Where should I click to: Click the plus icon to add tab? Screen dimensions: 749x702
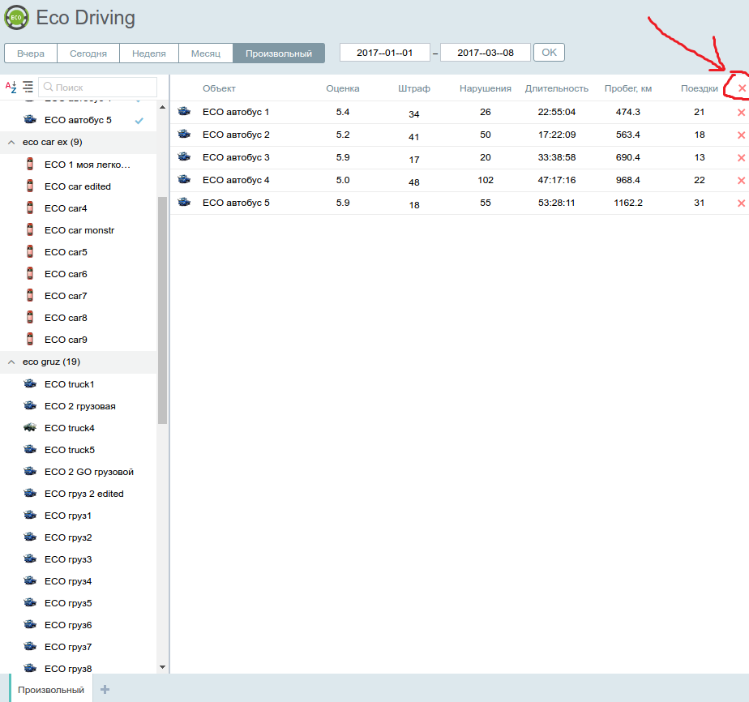click(105, 690)
